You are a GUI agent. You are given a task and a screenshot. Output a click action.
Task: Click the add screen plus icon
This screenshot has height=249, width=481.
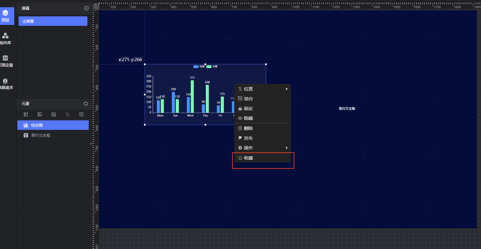pos(86,8)
